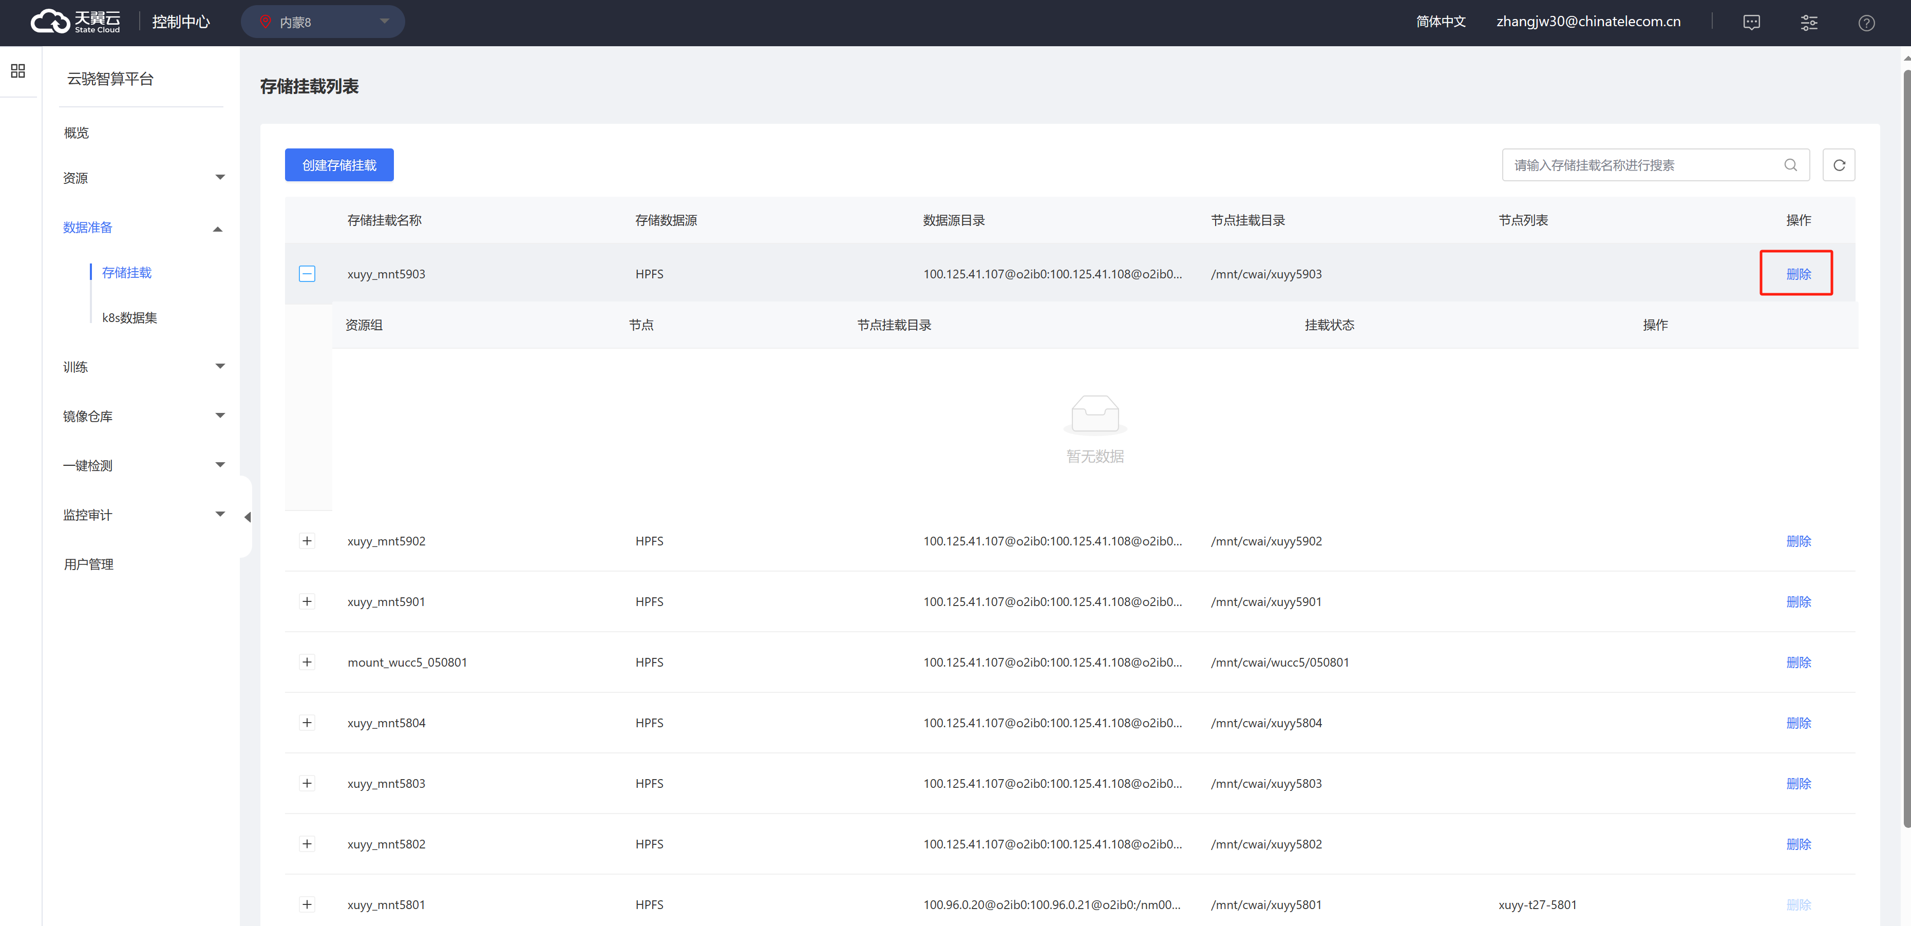Select the 存储挂载 submenu item
Viewport: 1911px width, 926px height.
[127, 272]
